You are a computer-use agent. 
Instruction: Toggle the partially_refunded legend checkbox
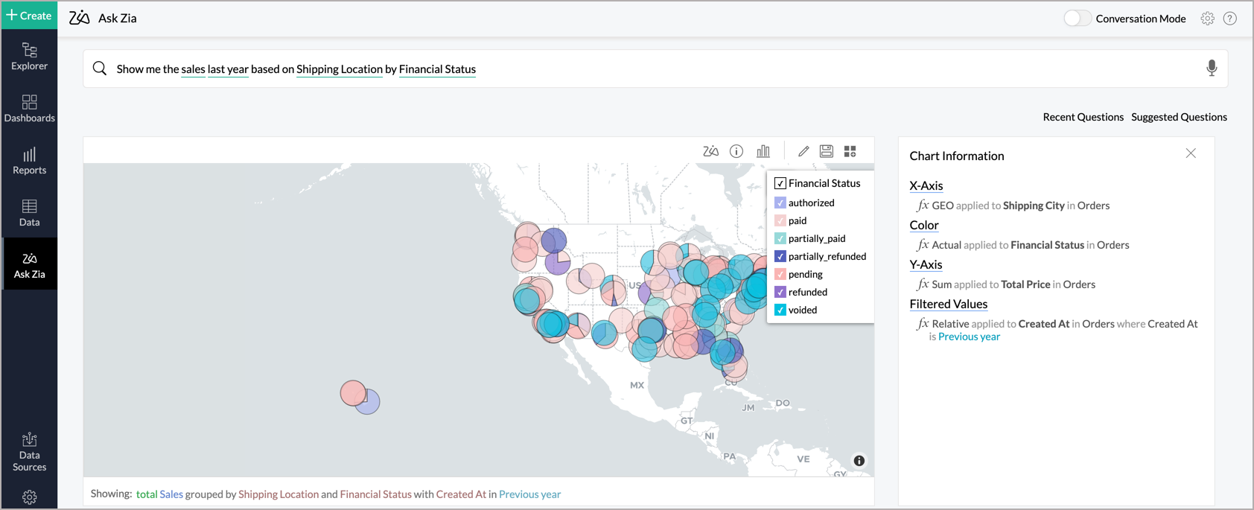pyautogui.click(x=780, y=256)
